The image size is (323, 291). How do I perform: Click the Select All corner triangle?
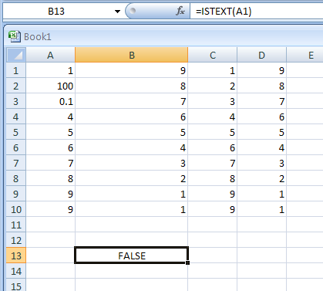pyautogui.click(x=16, y=55)
